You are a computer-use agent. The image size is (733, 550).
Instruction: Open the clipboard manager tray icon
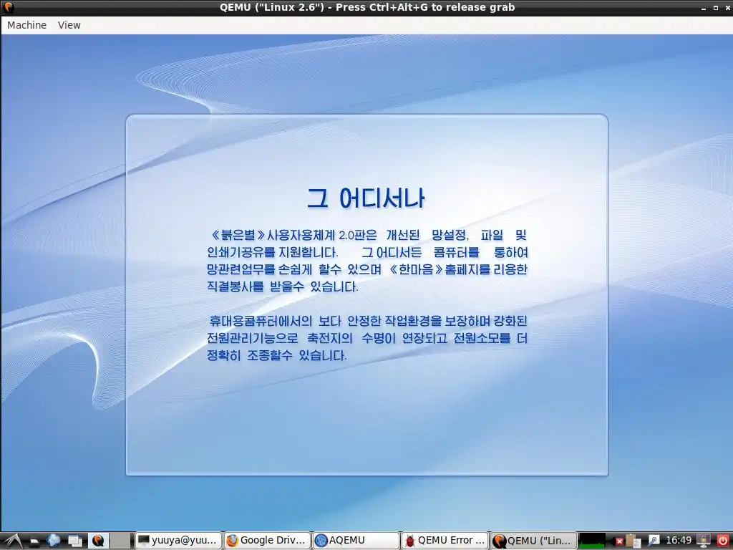click(633, 541)
